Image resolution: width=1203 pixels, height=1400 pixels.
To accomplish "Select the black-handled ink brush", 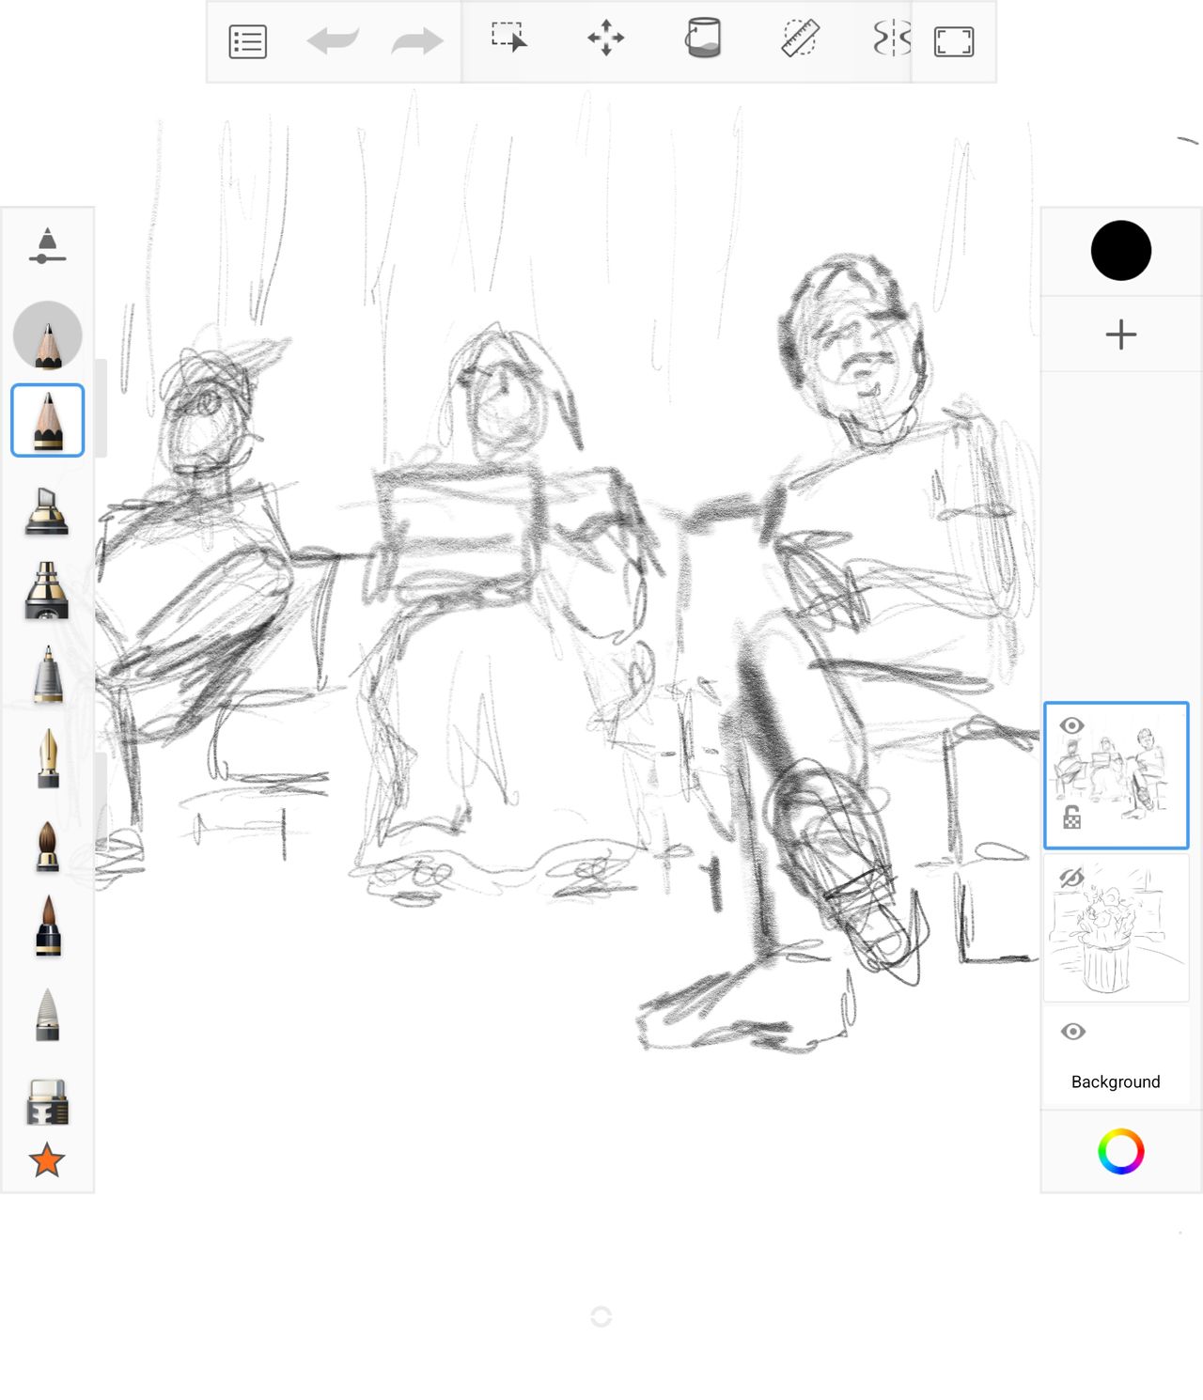I will [47, 926].
